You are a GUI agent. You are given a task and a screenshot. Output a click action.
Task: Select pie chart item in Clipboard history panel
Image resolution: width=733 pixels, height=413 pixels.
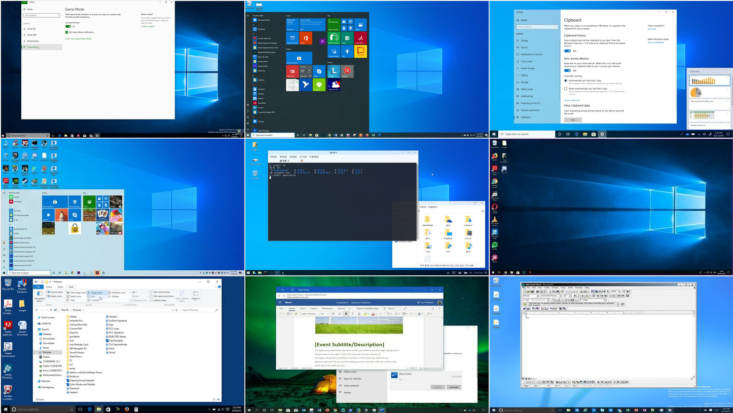pos(710,92)
